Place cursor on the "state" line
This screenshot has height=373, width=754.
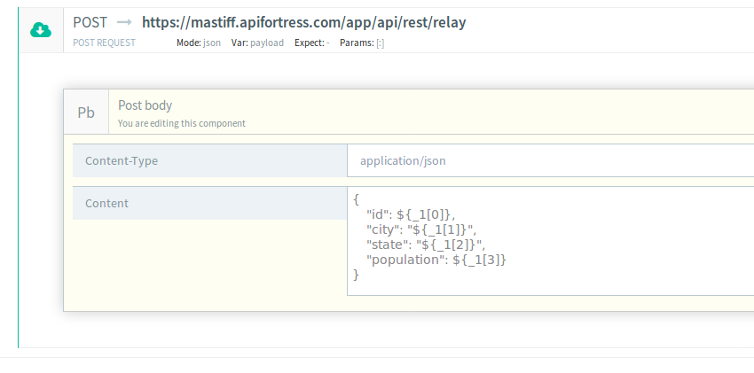pyautogui.click(x=426, y=245)
